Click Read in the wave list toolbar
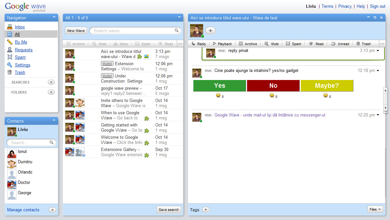Image resolution: width=390 pixels, height=220 pixels. point(165,44)
